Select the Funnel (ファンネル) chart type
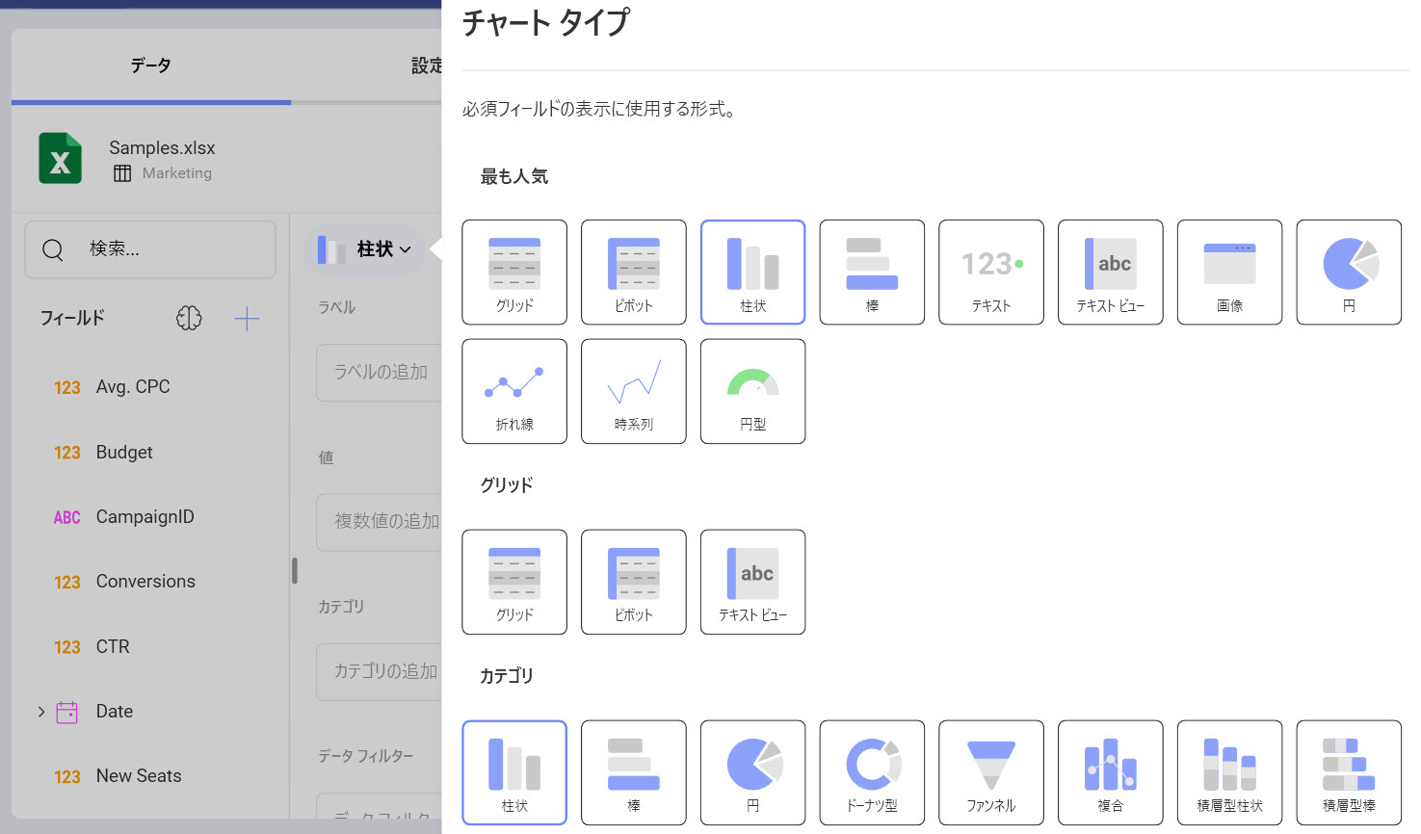Image resolution: width=1421 pixels, height=834 pixels. click(x=990, y=772)
